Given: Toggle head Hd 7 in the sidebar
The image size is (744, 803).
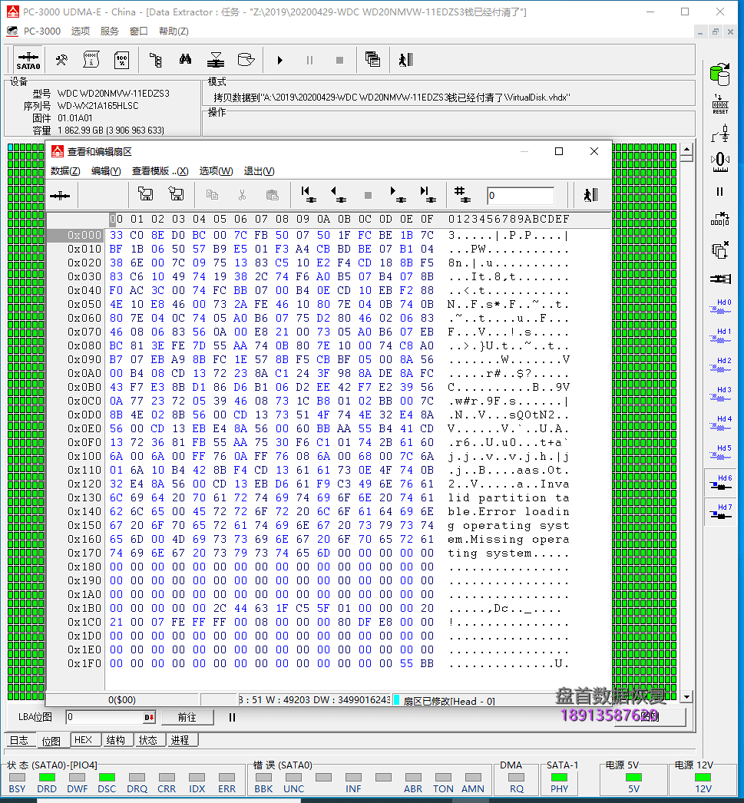Looking at the screenshot, I should point(720,511).
